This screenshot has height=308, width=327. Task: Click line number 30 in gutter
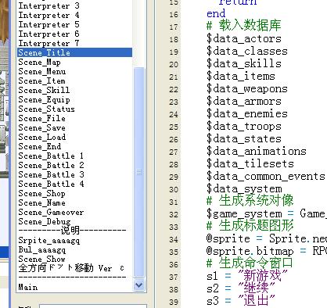click(174, 189)
